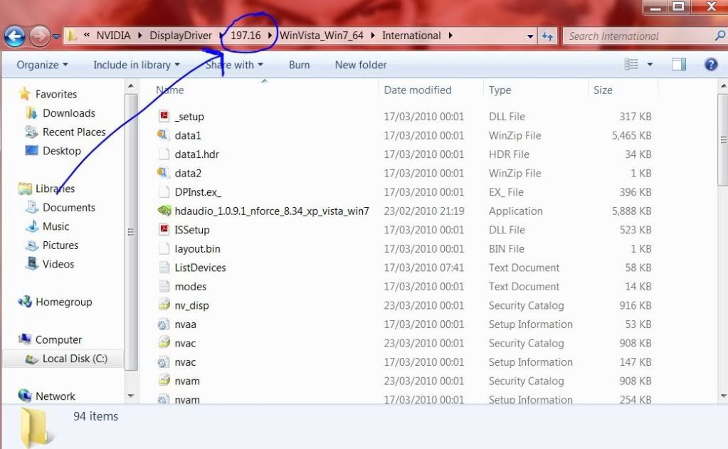Select Local Disk (C:) drive
The height and width of the screenshot is (449, 728).
75,359
